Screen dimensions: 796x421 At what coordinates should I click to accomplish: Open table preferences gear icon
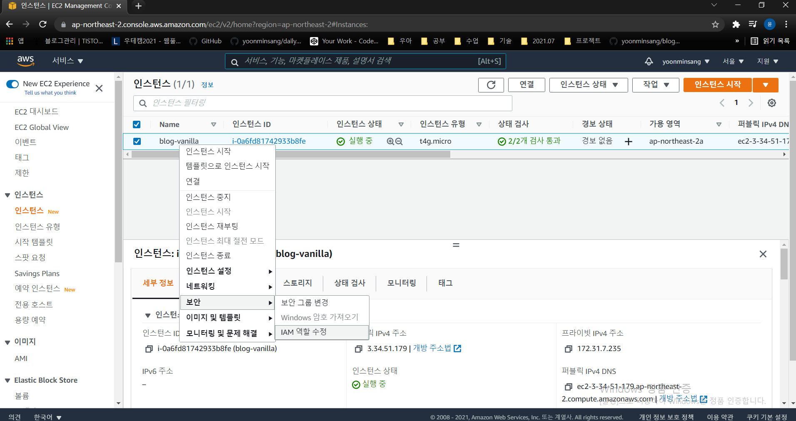coord(772,103)
